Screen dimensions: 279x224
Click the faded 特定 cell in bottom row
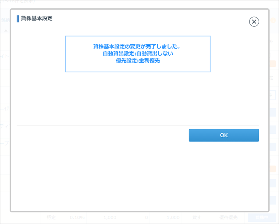[51, 217]
